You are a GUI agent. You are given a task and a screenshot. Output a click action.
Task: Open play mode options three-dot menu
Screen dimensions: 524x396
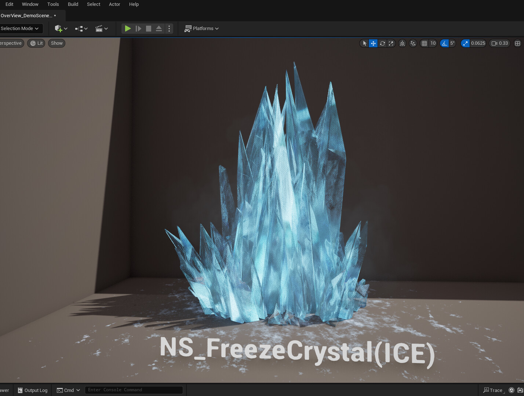coord(169,29)
